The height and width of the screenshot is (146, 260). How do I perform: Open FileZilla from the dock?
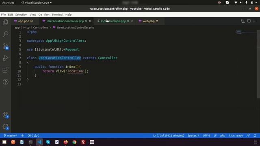(83, 142)
